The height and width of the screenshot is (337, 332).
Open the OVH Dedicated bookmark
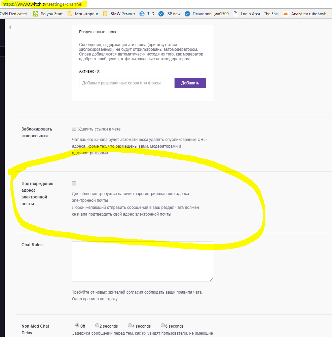pyautogui.click(x=13, y=14)
